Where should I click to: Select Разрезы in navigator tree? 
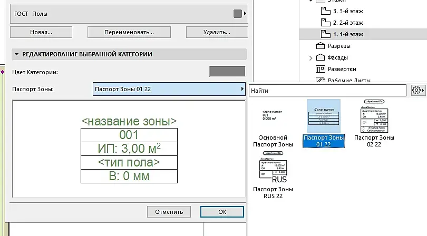point(339,46)
